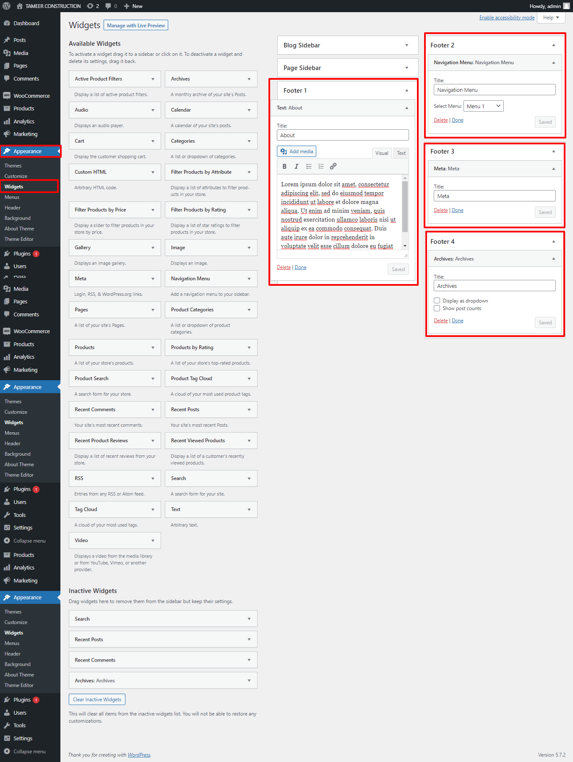This screenshot has width=573, height=762.
Task: Open the updates icon showing 2
Action: click(x=93, y=6)
